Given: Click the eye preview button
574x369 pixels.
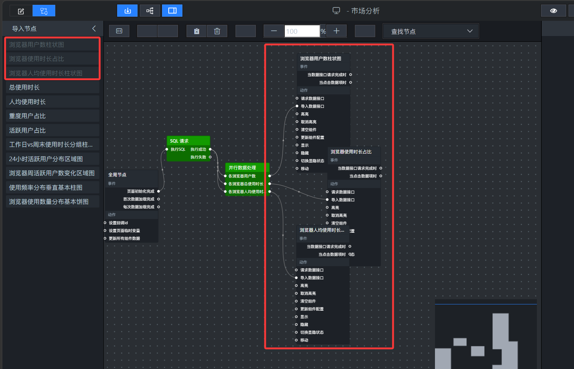Looking at the screenshot, I should 554,11.
